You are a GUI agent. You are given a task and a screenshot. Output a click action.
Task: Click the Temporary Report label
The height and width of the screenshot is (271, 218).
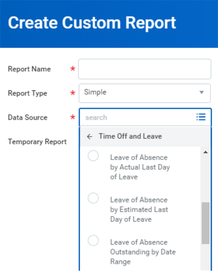(x=37, y=142)
